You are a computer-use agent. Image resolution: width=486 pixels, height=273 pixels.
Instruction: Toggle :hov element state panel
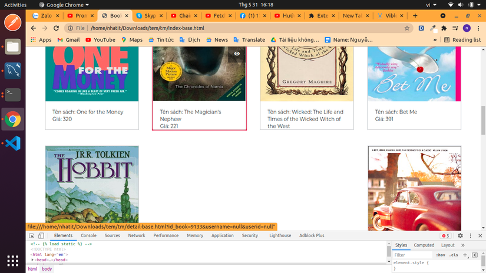441,255
